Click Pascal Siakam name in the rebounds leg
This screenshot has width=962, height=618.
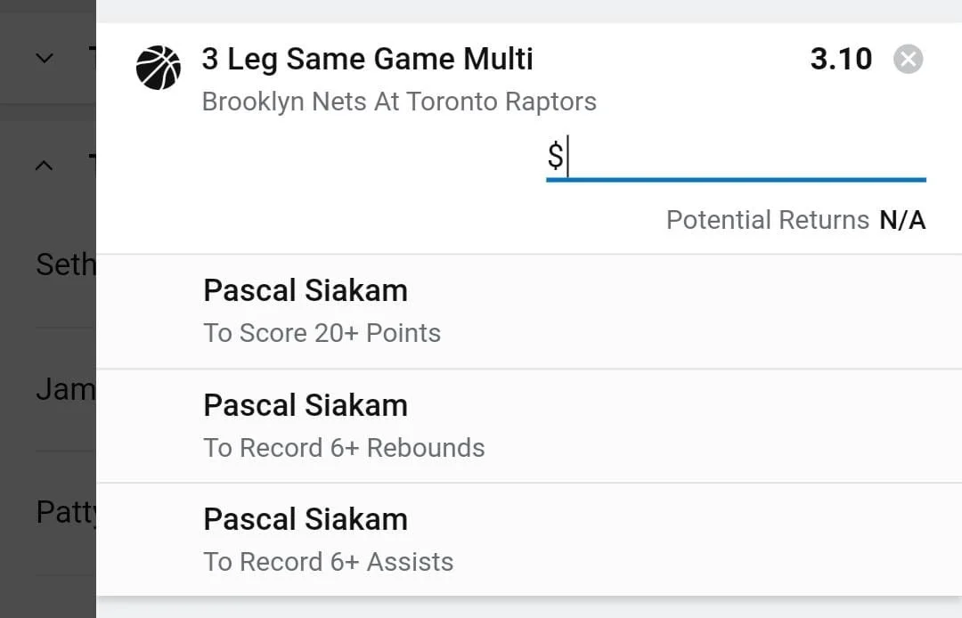[306, 405]
